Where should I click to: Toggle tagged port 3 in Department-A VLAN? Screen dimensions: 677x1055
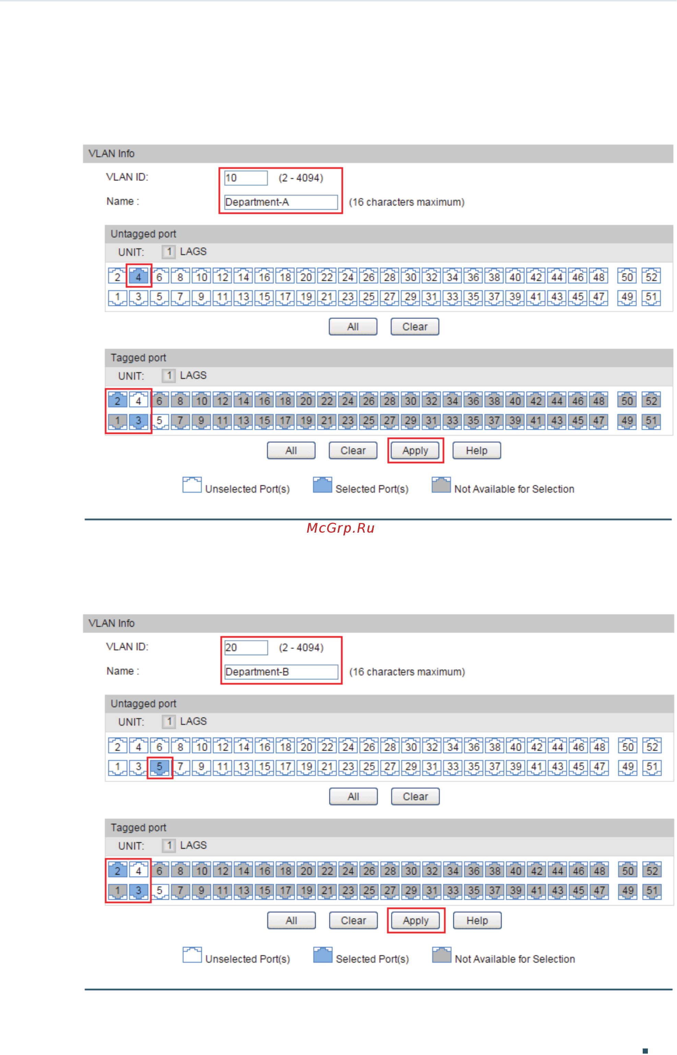pyautogui.click(x=139, y=421)
